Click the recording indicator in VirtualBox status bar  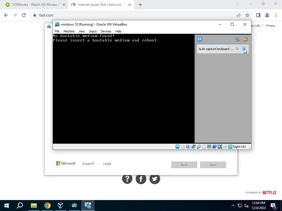[x=214, y=147]
